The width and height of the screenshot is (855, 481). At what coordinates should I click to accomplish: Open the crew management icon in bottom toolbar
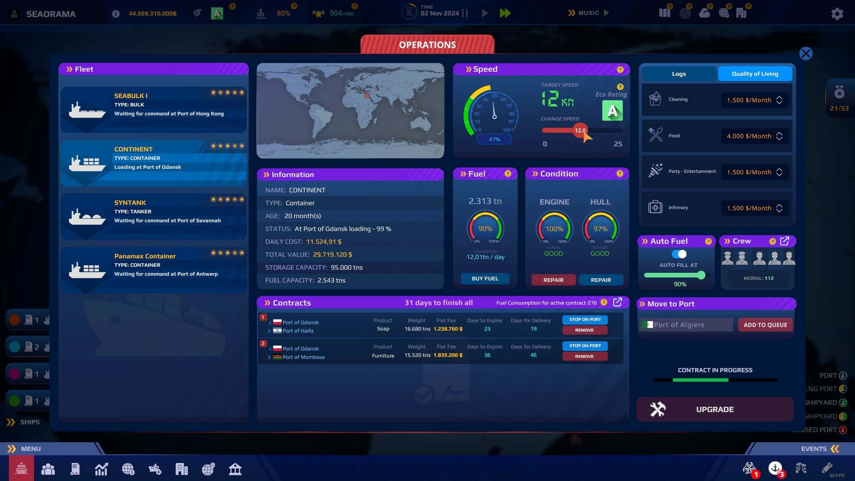click(x=48, y=469)
